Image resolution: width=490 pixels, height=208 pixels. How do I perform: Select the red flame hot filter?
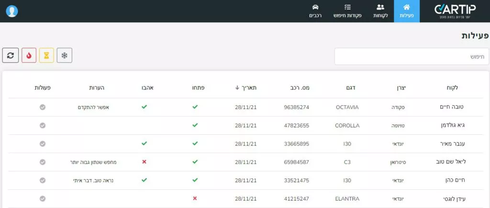(29, 55)
